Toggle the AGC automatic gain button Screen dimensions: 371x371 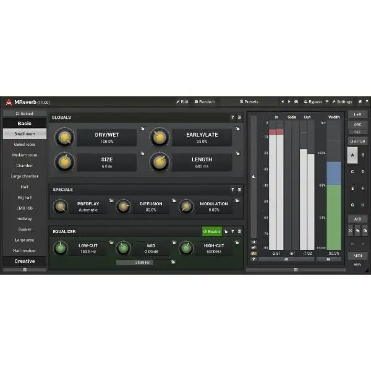(x=357, y=124)
